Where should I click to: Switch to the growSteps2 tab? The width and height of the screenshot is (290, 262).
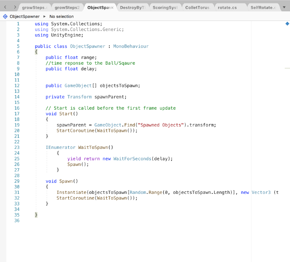pos(67,7)
